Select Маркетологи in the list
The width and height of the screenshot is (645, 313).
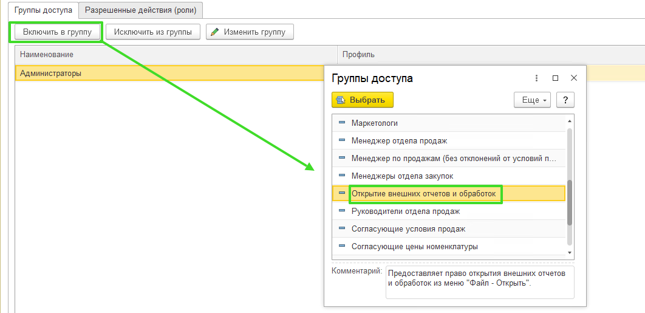tap(449, 123)
